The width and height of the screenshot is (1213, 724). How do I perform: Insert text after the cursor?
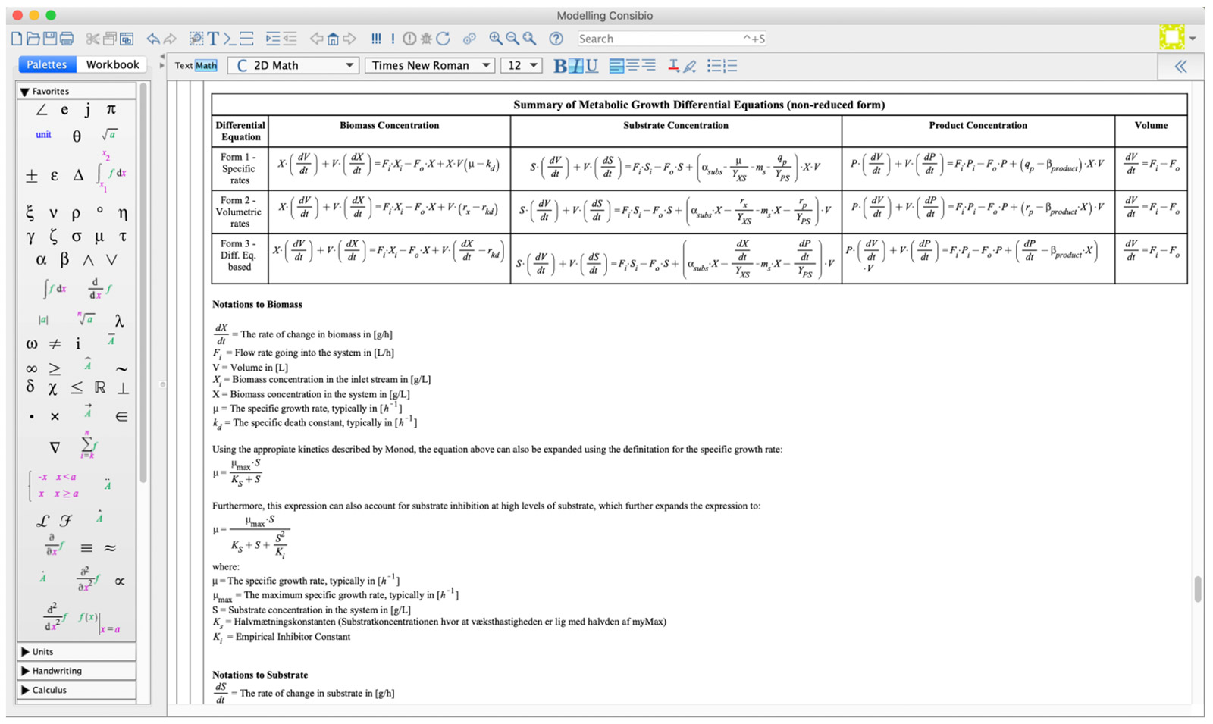coord(212,38)
